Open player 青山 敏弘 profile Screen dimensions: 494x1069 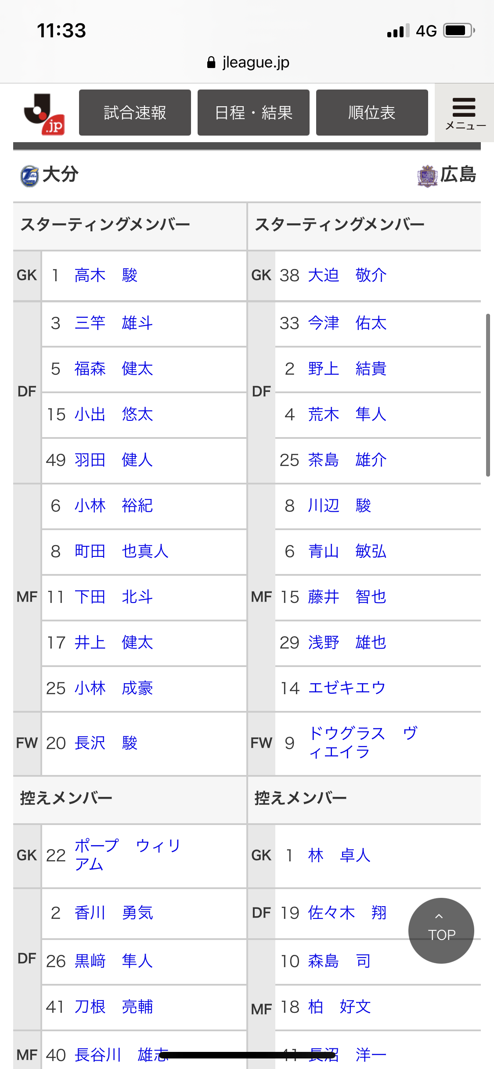click(347, 551)
